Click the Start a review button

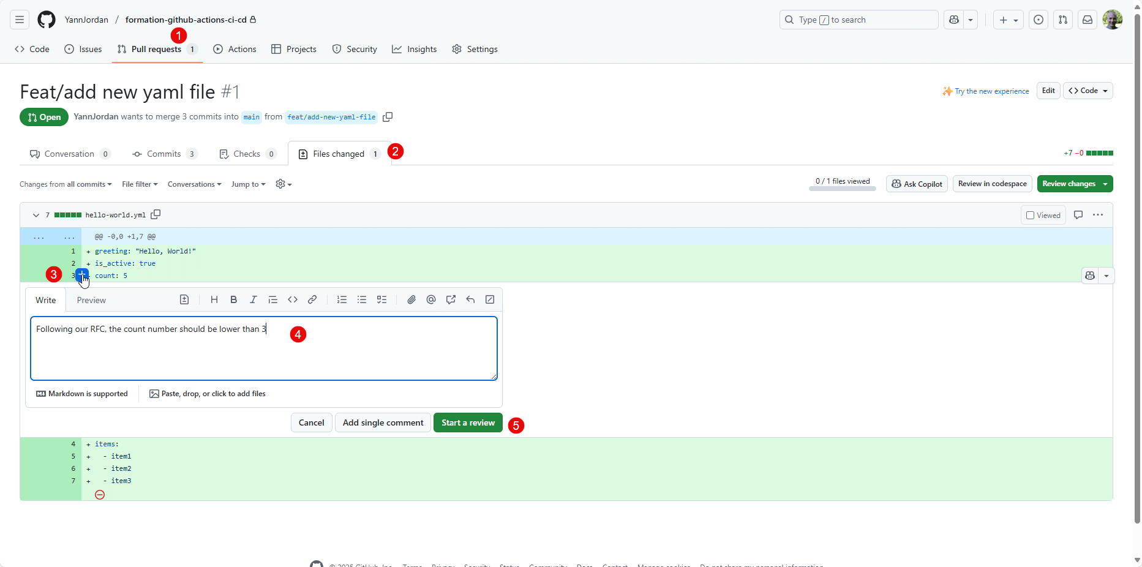[x=468, y=422]
